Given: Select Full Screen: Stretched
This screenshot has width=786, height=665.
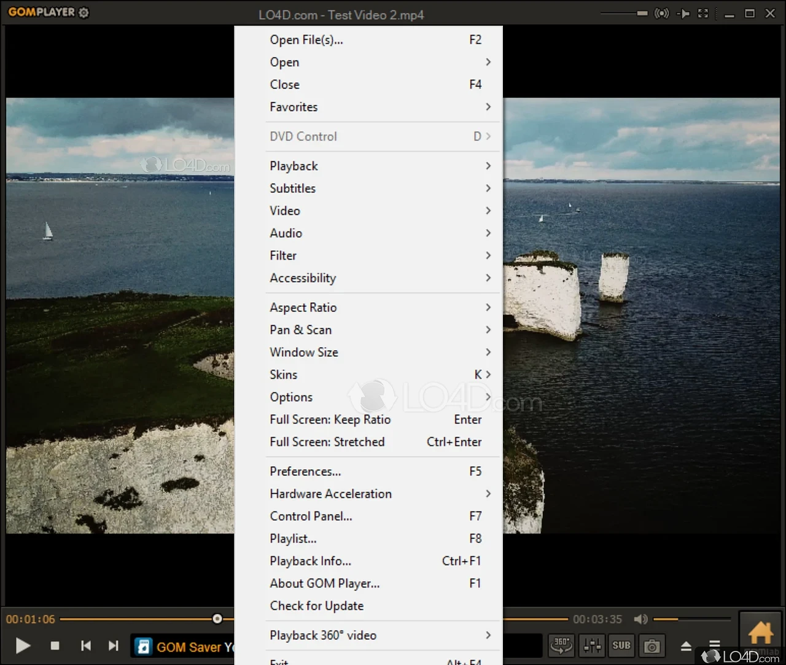Looking at the screenshot, I should pyautogui.click(x=368, y=441).
